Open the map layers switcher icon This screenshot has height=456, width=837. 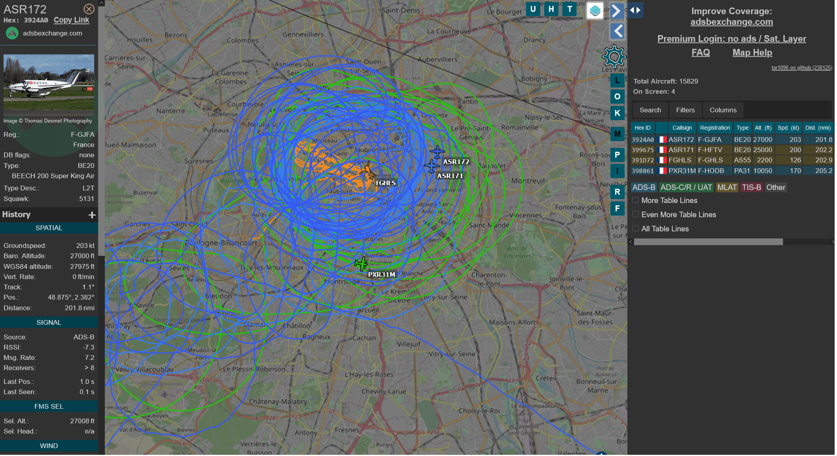pos(595,10)
